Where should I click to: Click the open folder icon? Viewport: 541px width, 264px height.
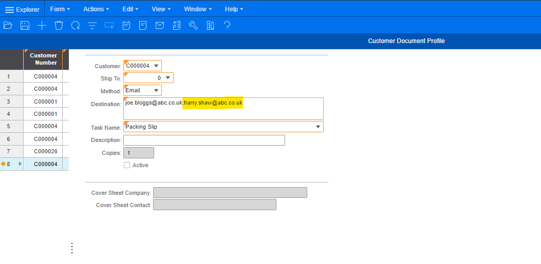(x=8, y=25)
